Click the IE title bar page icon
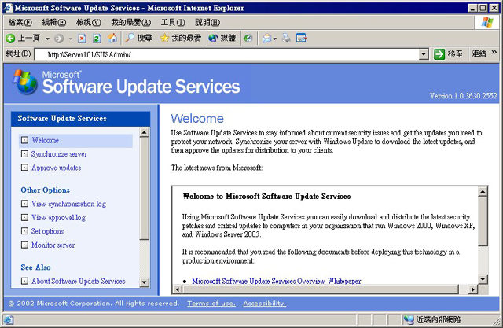 8,8
